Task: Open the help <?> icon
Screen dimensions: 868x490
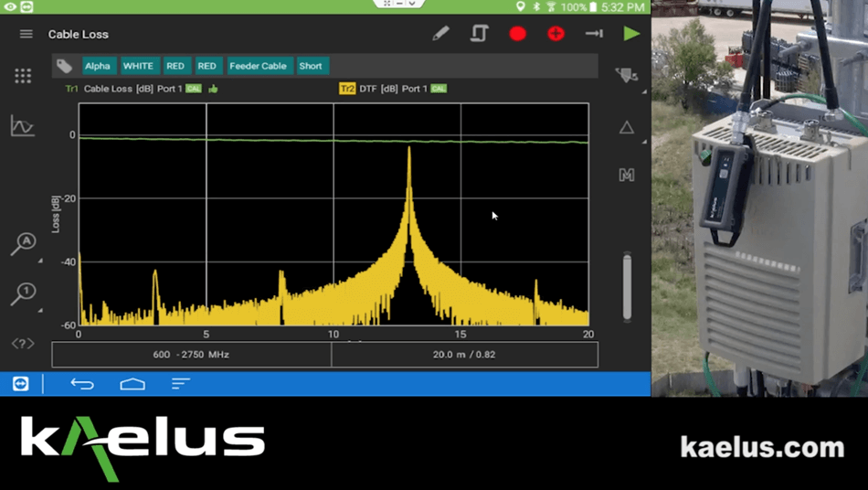Action: [x=23, y=344]
